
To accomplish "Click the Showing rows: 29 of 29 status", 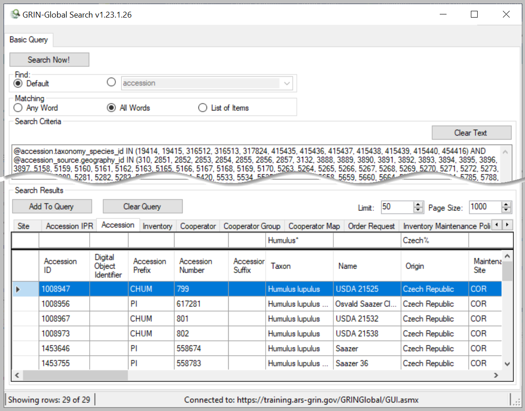I will 49,400.
